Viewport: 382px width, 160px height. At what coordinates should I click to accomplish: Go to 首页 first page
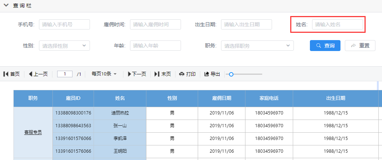tap(11, 74)
